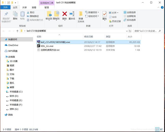
Task: Go up one folder level arrow
Action: tap(17, 31)
